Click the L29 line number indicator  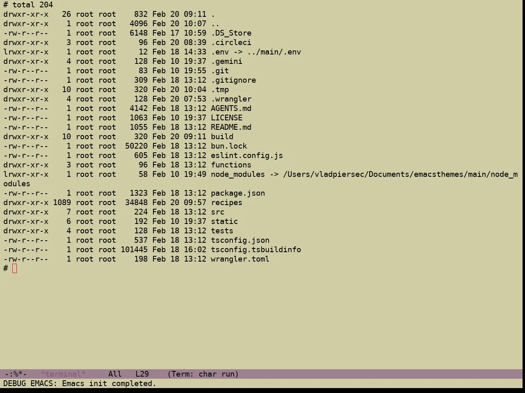(x=142, y=374)
